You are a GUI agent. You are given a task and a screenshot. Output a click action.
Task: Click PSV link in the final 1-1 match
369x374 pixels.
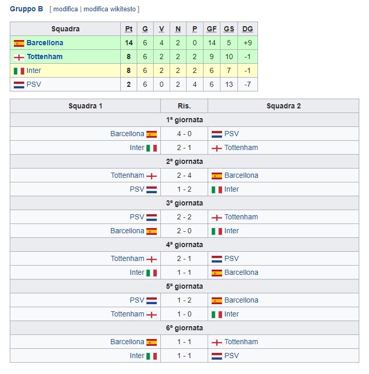[232, 356]
